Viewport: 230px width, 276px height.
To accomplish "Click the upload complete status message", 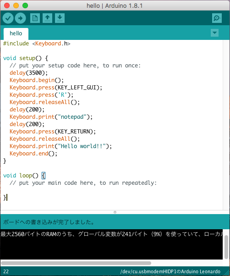I will pyautogui.click(x=49, y=222).
